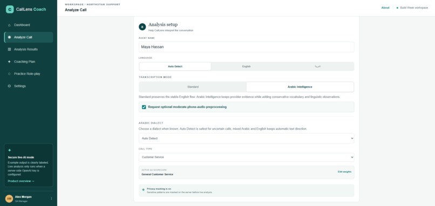
Task: Click the Analysis setup heading
Action: point(163,25)
